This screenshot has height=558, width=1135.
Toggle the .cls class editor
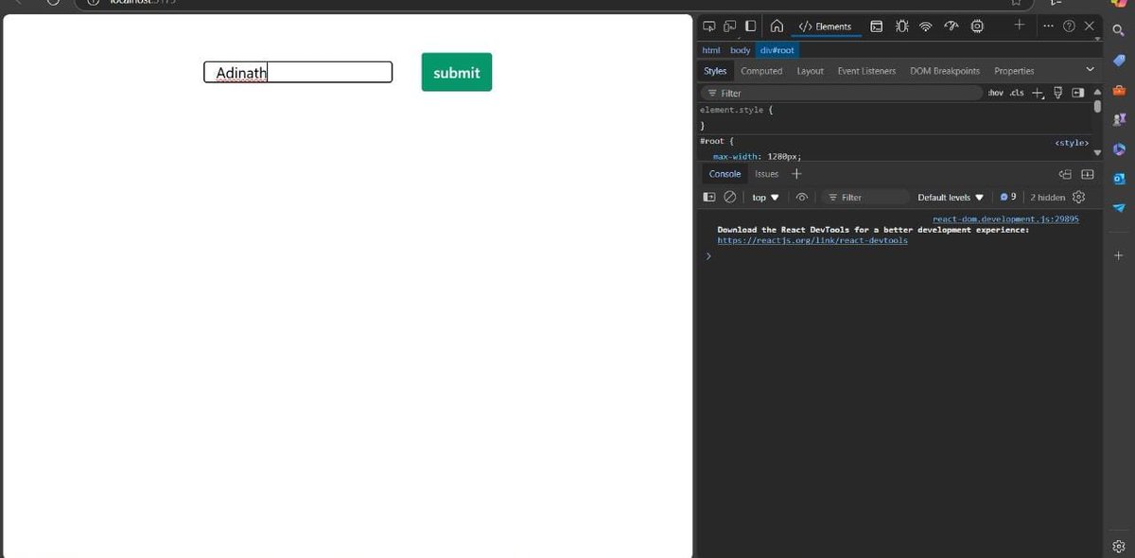pyautogui.click(x=1016, y=92)
